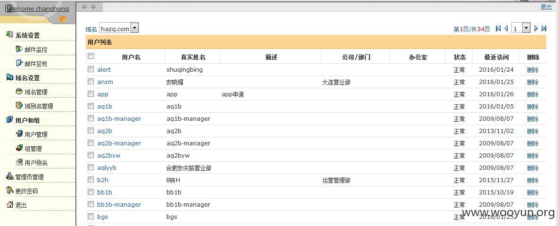
Task: Check the box for user app
Action: click(91, 94)
